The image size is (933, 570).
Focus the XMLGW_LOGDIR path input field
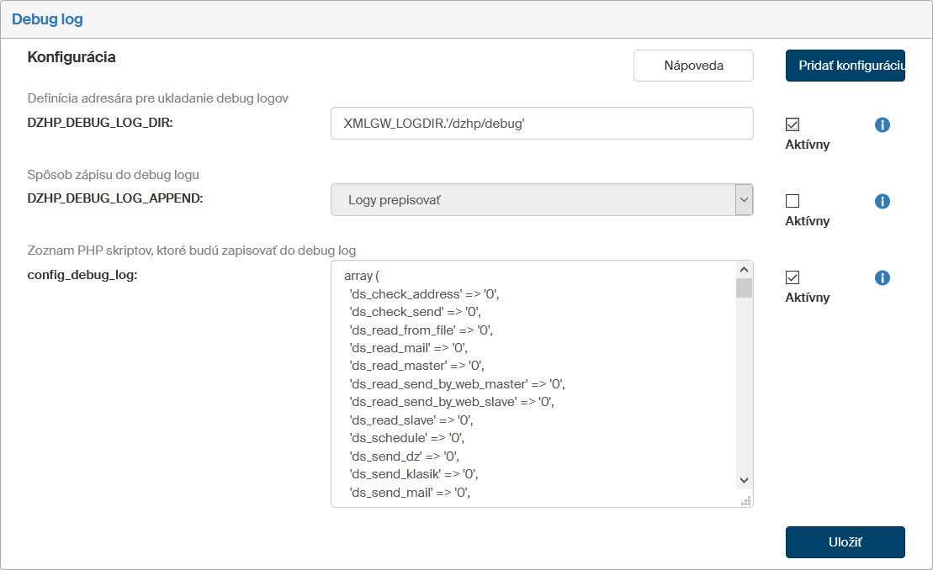pos(542,123)
